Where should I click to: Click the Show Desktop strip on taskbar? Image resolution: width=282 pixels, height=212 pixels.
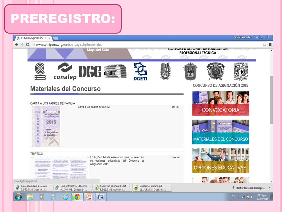272,197
